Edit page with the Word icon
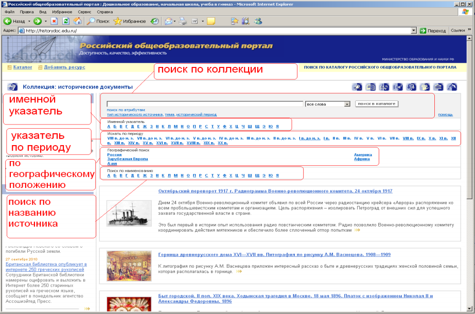The height and width of the screenshot is (314, 475). pos(195,21)
